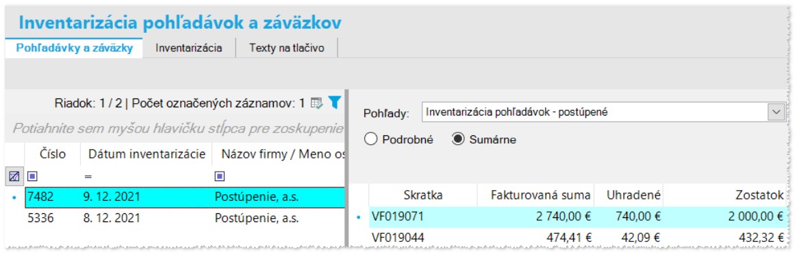Switch to the Inventarizácia tab
Viewport: 799px width, 257px height.
189,49
